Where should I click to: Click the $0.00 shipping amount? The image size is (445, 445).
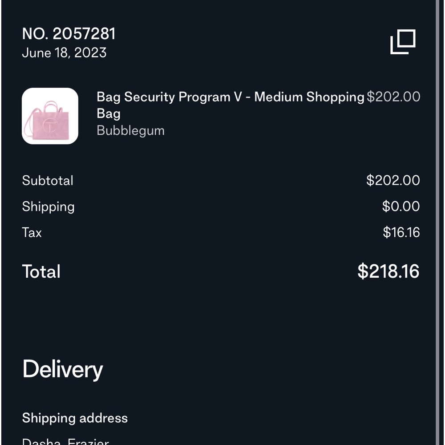[400, 206]
